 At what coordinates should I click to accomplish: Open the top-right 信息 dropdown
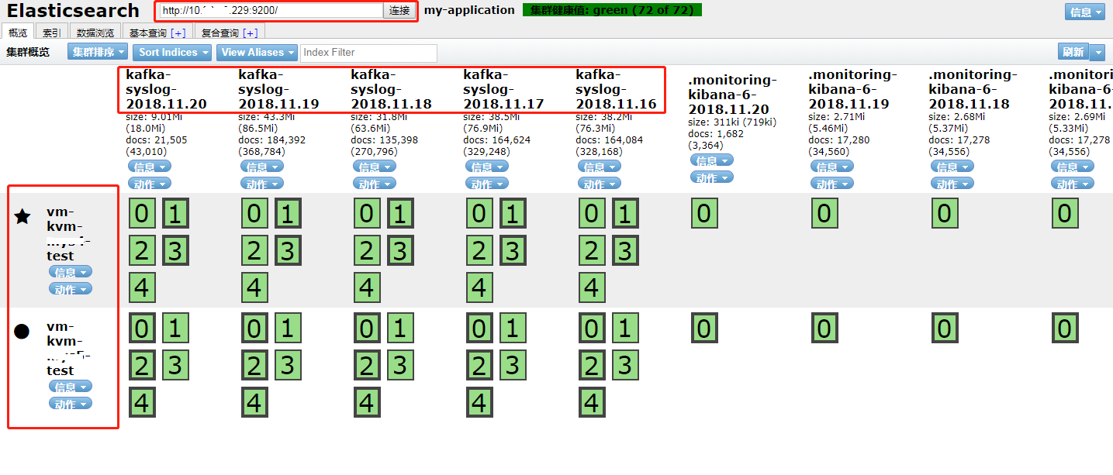(x=1085, y=12)
